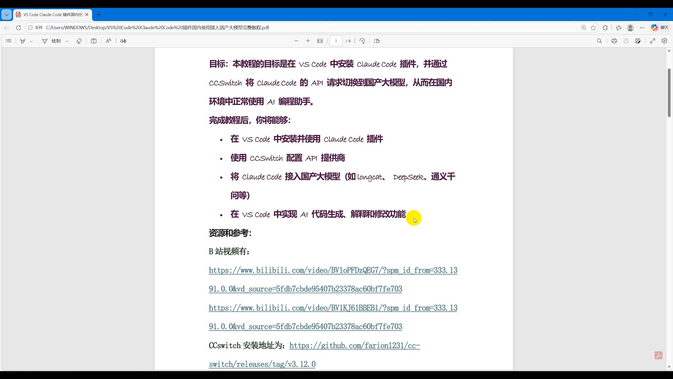The image size is (673, 379).
Task: Open the tab actions dropdown menu
Action: click(x=6, y=15)
